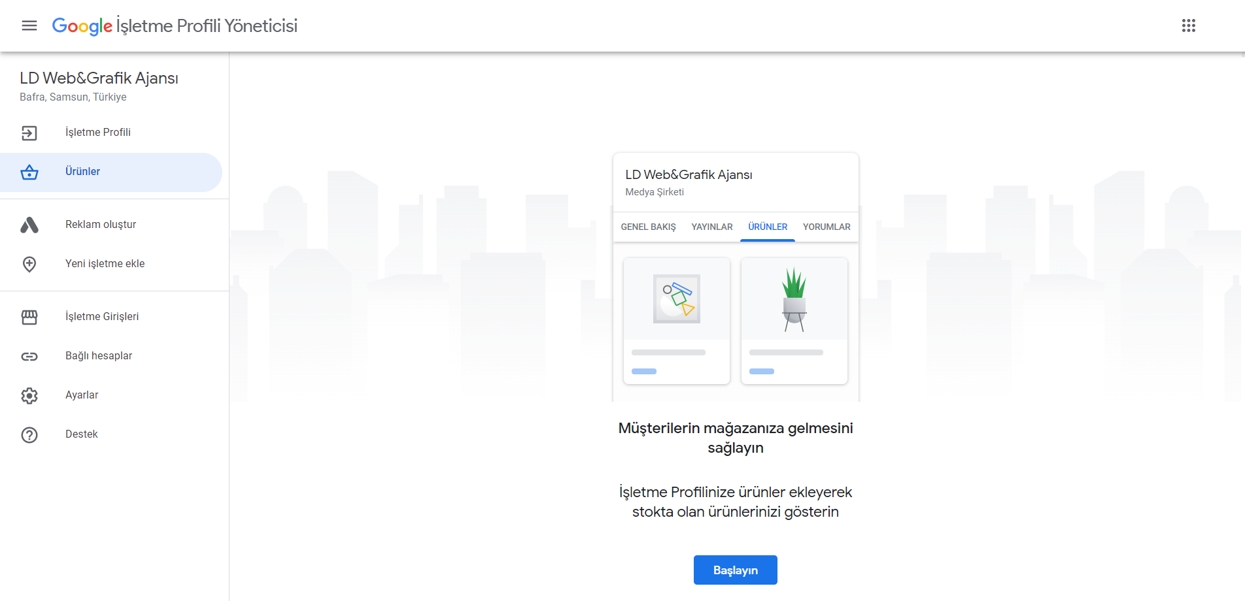
Task: Click the İşletme Profilinize ürünler ekleyerek description
Action: 736,502
